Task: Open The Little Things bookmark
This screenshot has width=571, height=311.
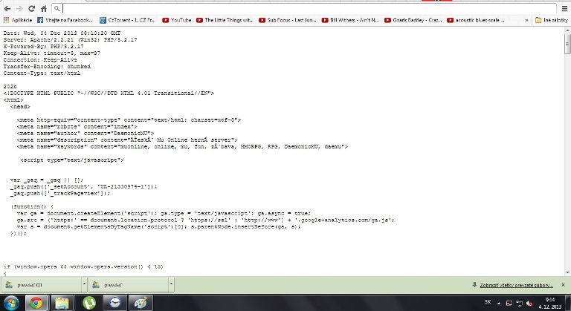Action: (228, 21)
